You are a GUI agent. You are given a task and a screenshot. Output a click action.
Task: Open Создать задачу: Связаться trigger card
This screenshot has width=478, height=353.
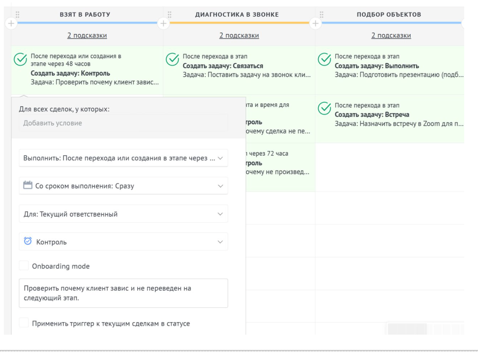[x=239, y=70]
